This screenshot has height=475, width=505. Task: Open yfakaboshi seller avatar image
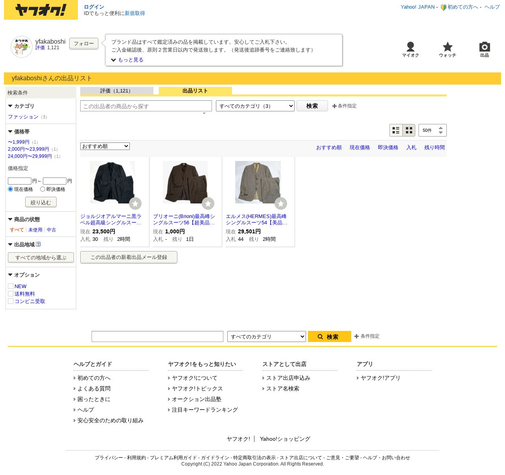coord(22,47)
